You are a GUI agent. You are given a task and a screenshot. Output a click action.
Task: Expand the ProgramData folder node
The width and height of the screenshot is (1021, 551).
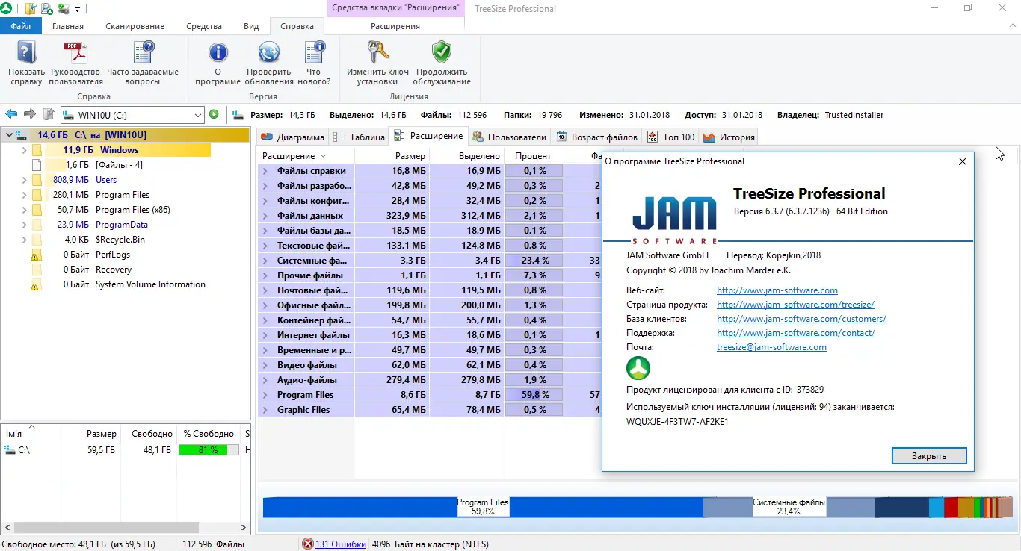24,225
